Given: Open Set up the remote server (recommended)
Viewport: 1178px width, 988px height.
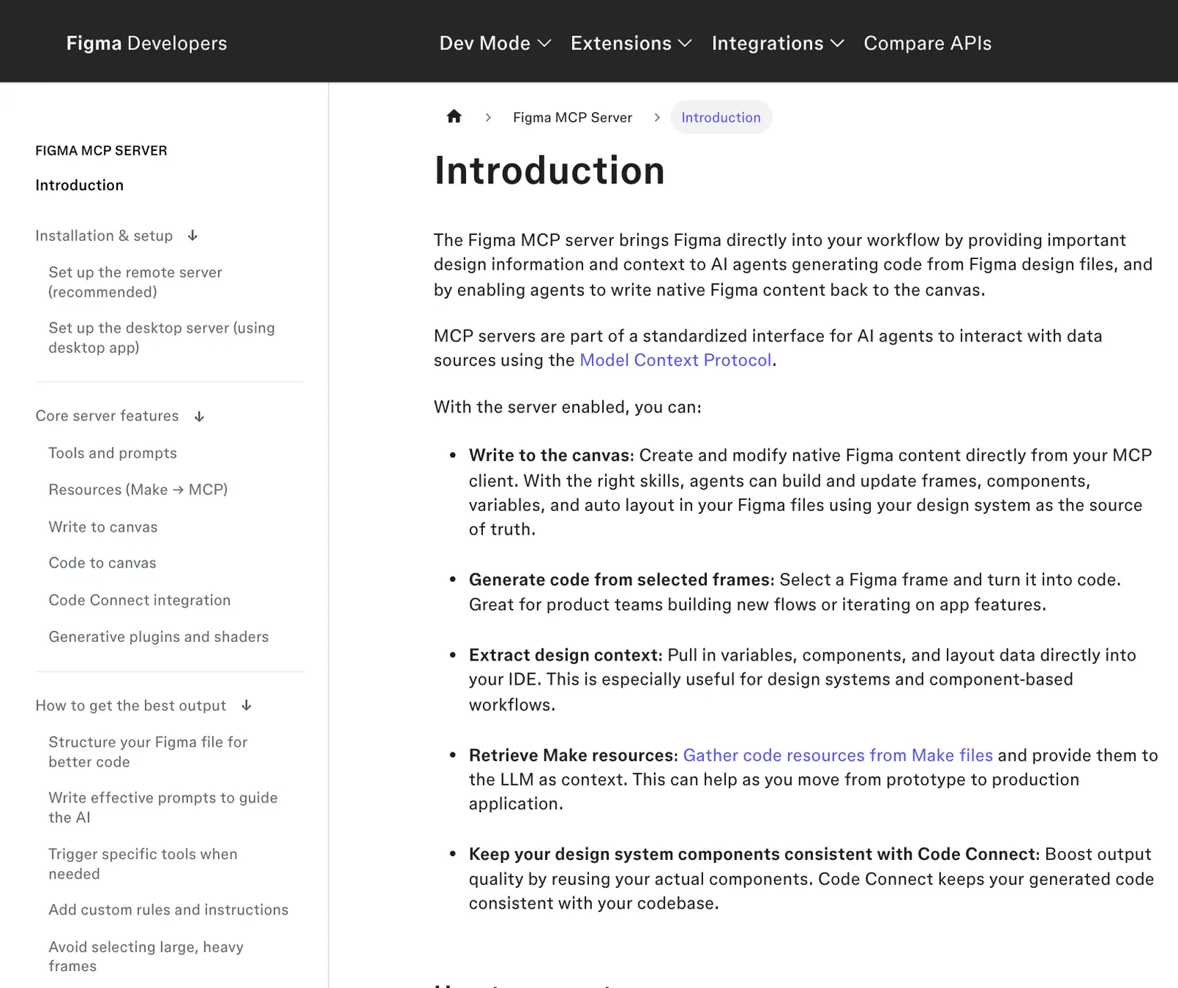Looking at the screenshot, I should click(x=135, y=282).
